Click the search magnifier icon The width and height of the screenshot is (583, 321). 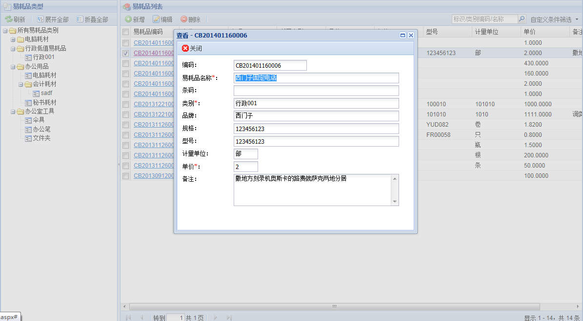click(x=522, y=19)
